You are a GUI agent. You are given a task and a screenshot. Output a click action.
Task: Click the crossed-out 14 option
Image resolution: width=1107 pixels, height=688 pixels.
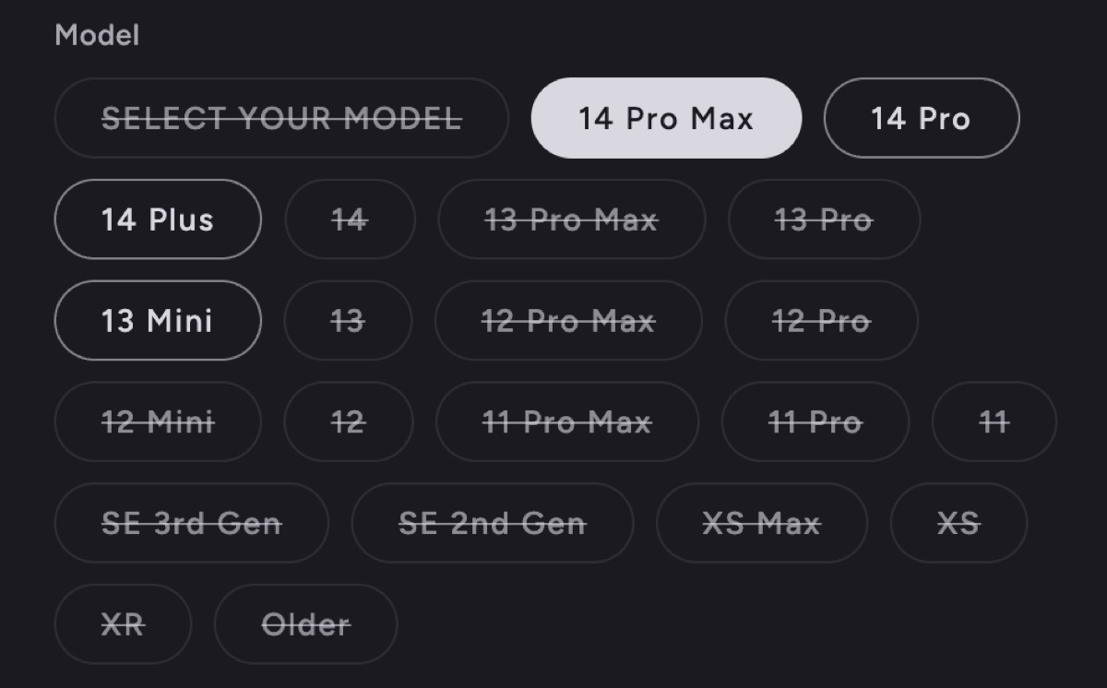point(350,219)
